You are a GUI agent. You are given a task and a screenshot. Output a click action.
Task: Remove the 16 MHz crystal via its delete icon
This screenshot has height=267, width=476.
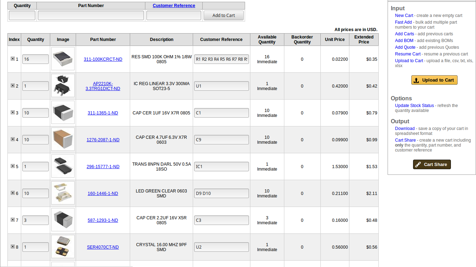[12, 247]
